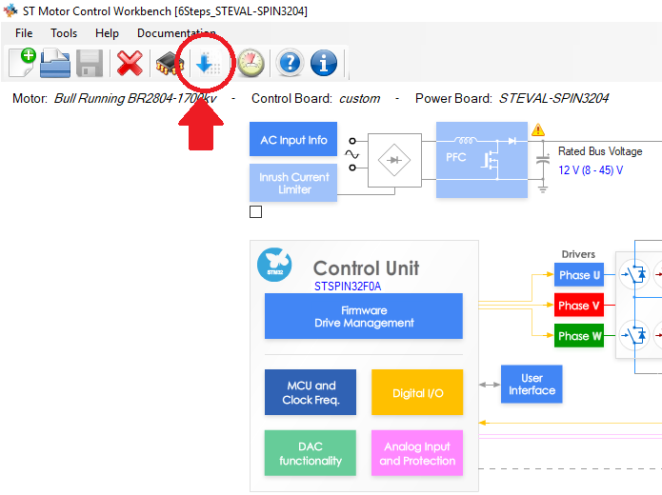Toggle the checkbox below Inrush Current Limiter
The width and height of the screenshot is (662, 495).
click(x=256, y=212)
